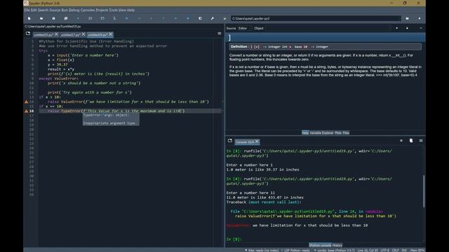The width and height of the screenshot is (449, 252).
Task: Run the file with green play icon
Action: [78, 18]
